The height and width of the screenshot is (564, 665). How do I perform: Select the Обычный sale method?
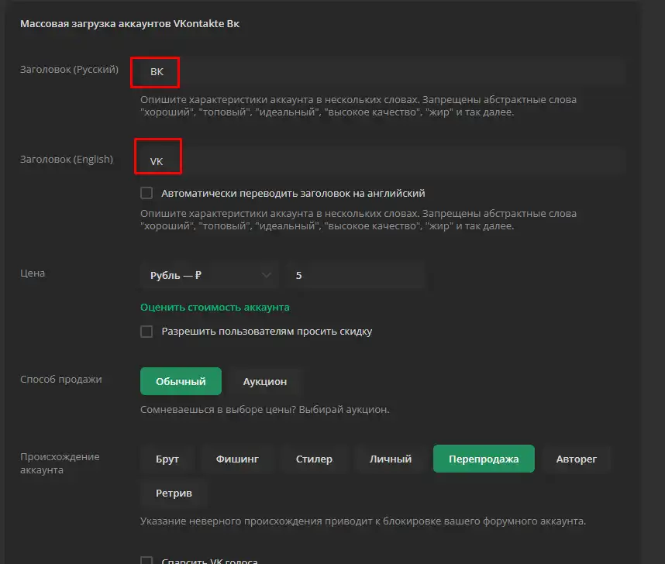pos(181,381)
